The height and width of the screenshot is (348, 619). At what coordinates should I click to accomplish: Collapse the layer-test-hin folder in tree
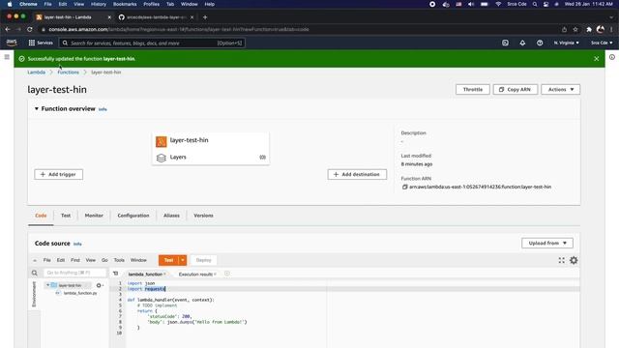click(x=47, y=285)
